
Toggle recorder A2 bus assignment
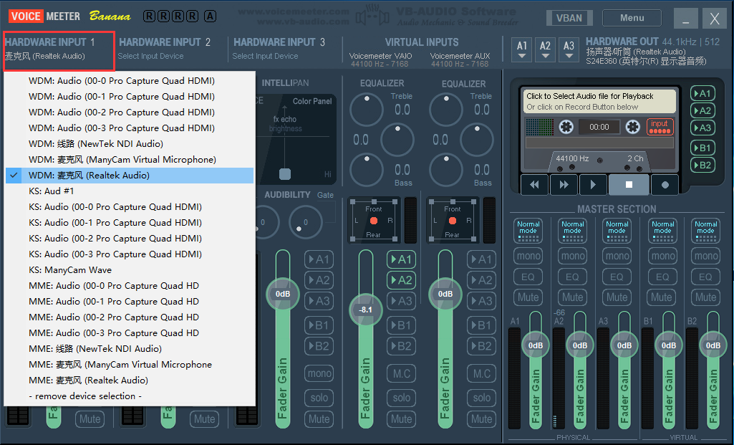tap(702, 110)
